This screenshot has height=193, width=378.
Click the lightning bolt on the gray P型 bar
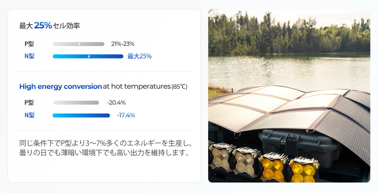click(79, 44)
